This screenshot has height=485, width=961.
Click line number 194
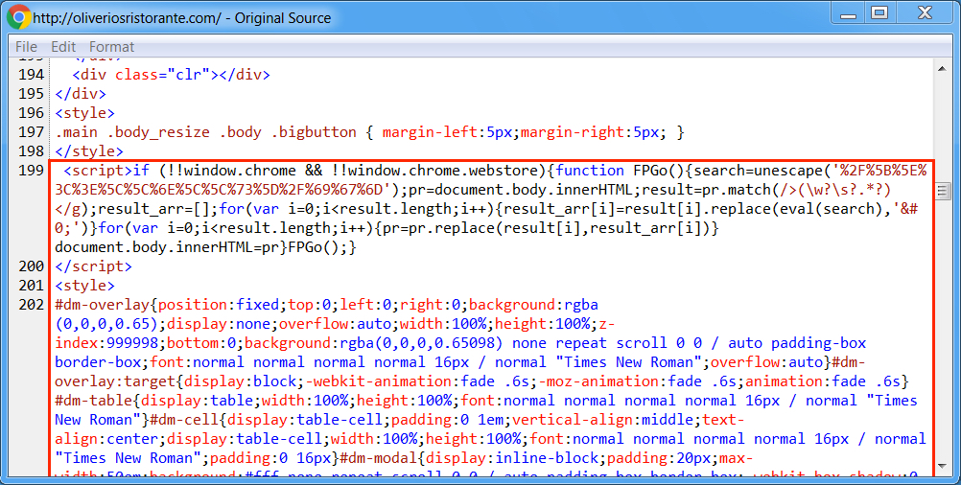[32, 74]
